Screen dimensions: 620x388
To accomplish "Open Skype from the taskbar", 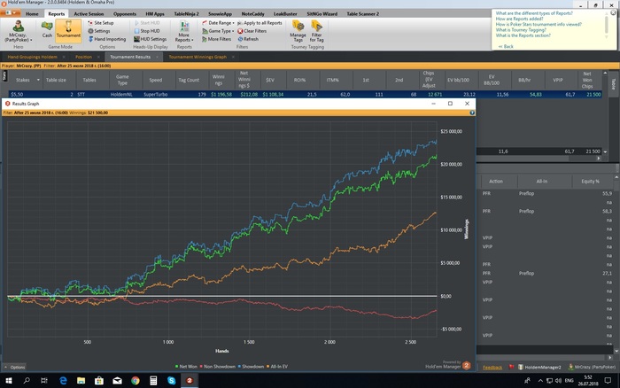I will [171, 381].
